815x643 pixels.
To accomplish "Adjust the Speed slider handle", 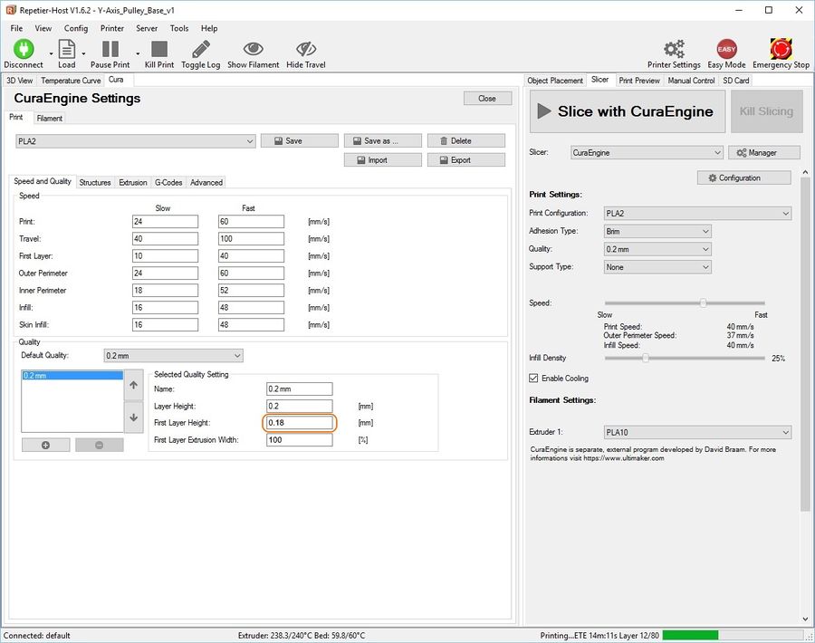I will tap(703, 302).
